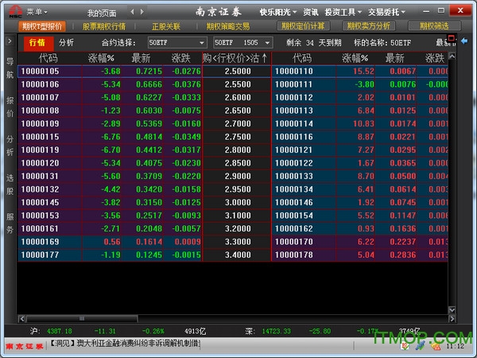Select put option row 10000110
This screenshot has height=358, width=477.
click(360, 72)
